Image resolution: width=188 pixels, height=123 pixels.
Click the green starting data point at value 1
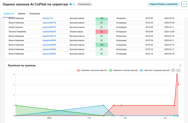(16, 105)
